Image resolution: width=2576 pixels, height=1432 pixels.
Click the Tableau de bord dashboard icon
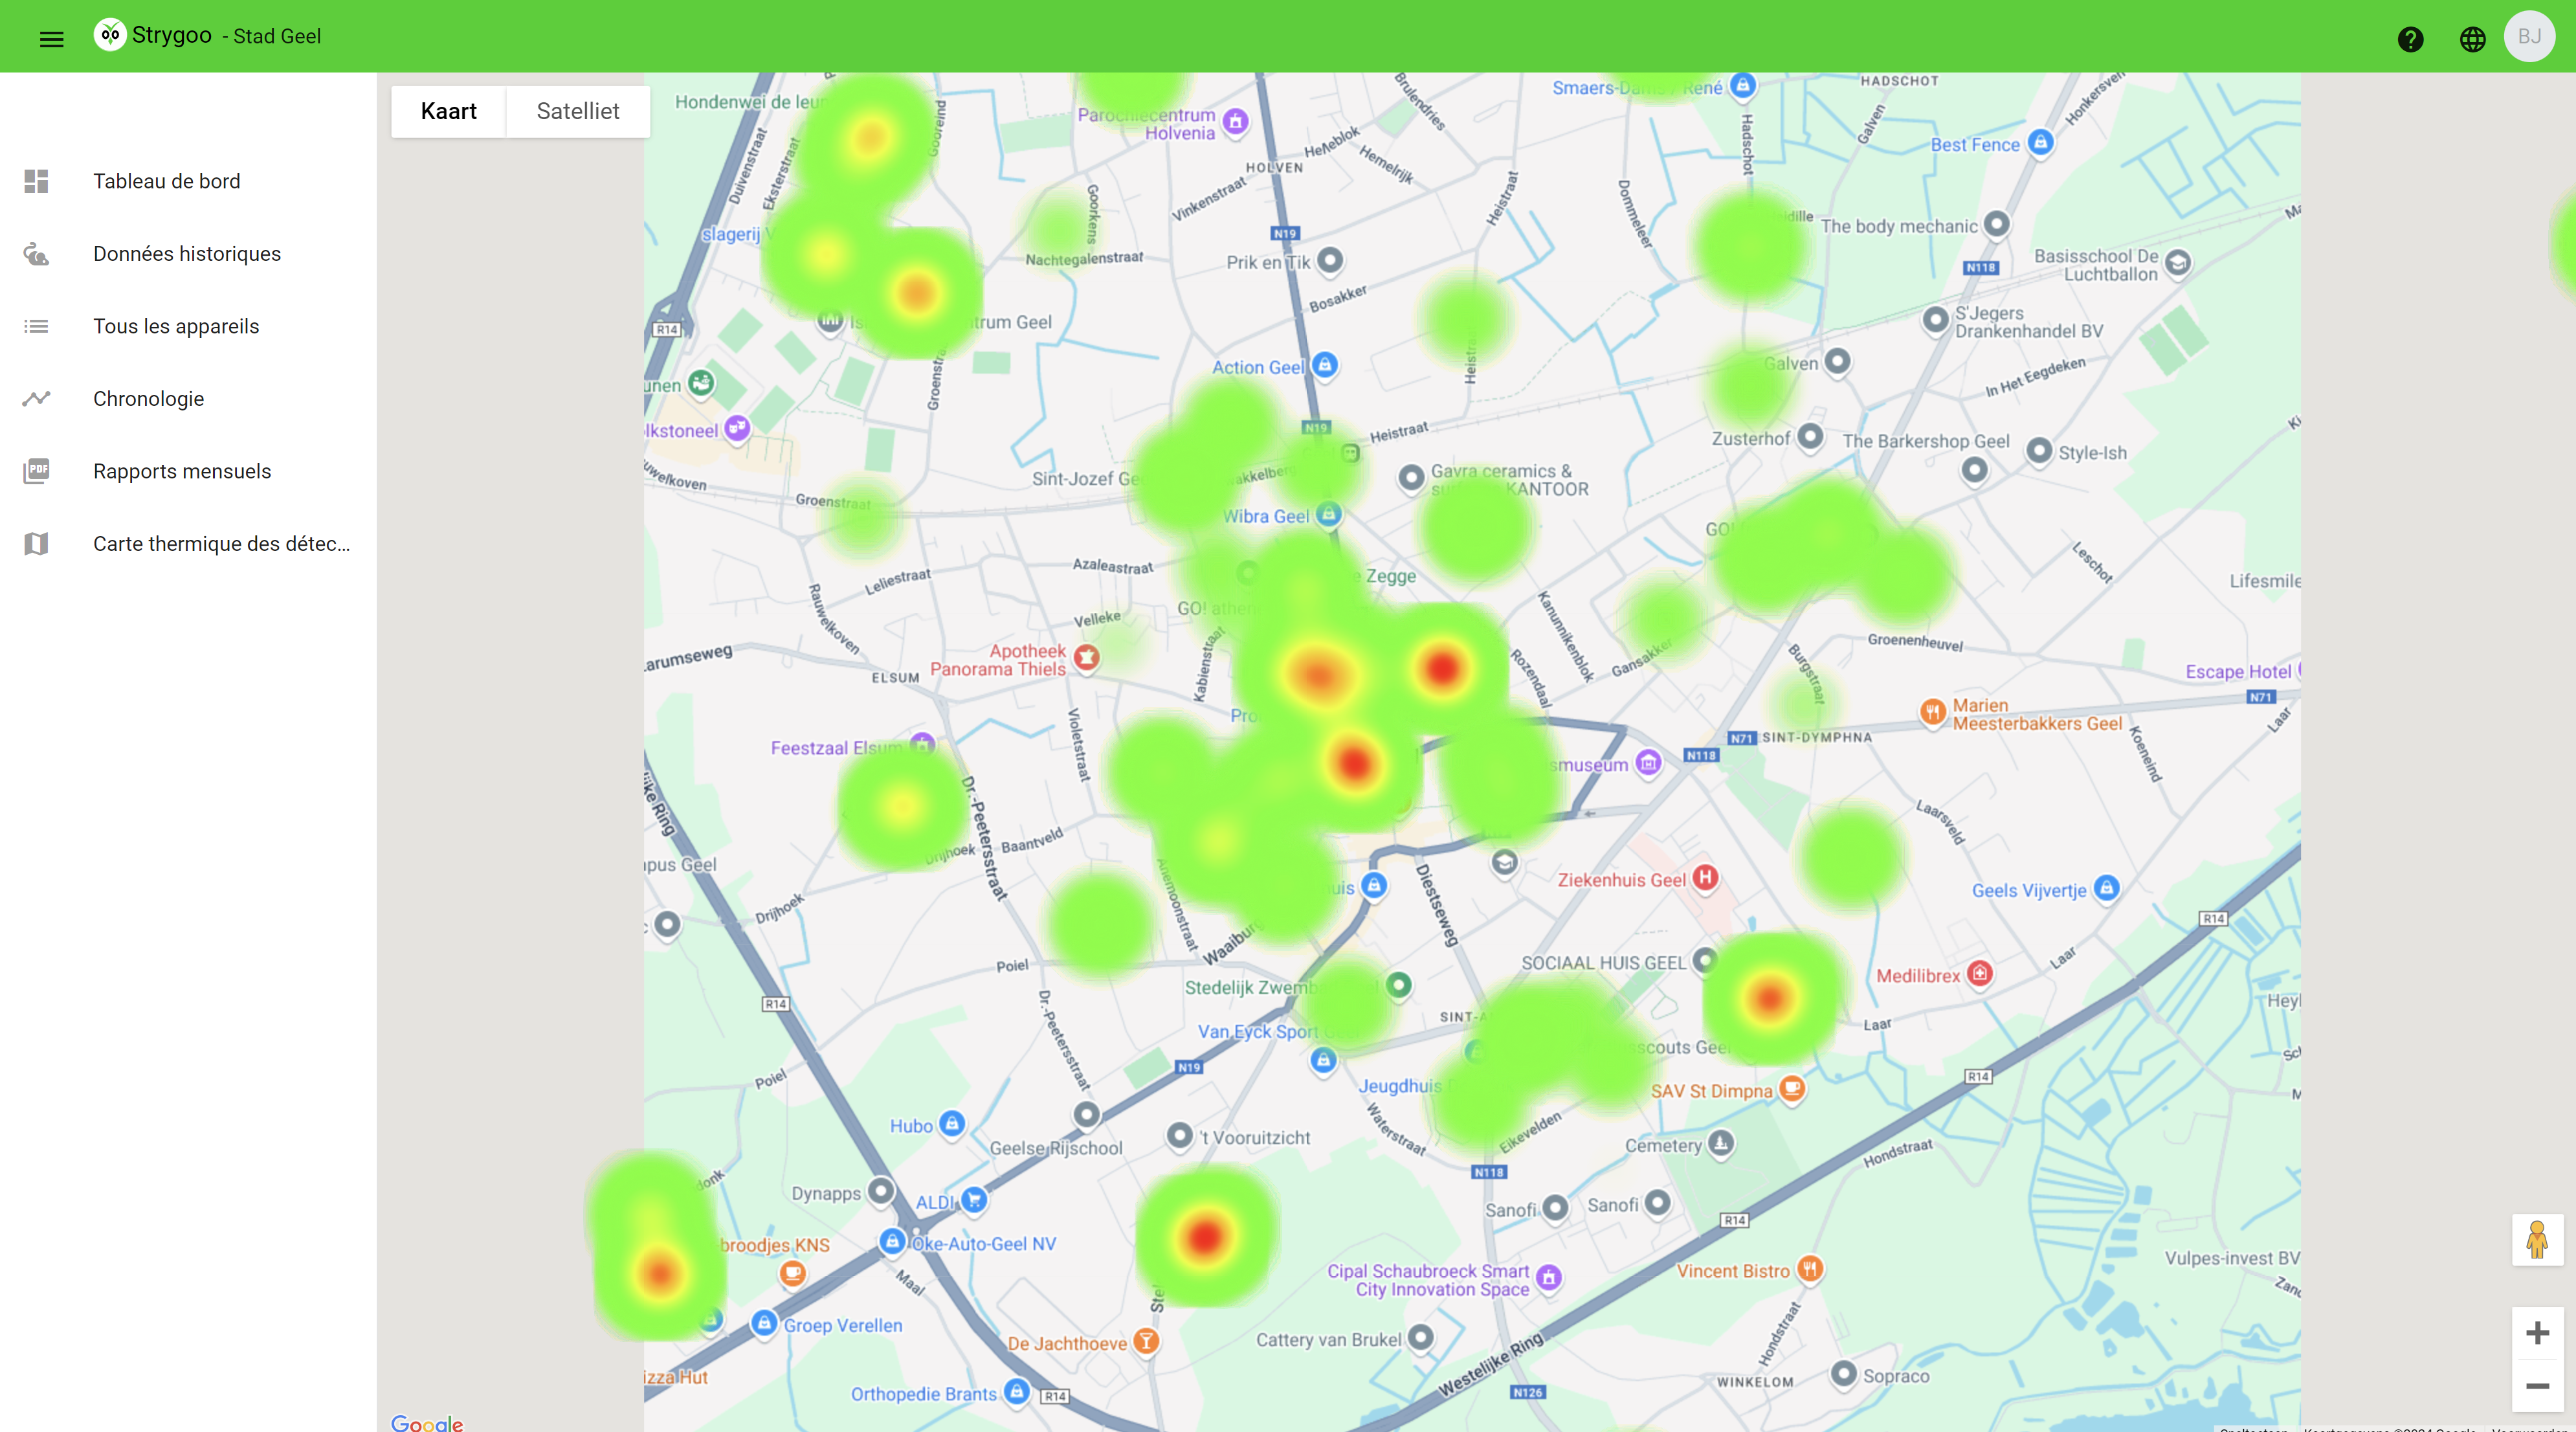[36, 181]
